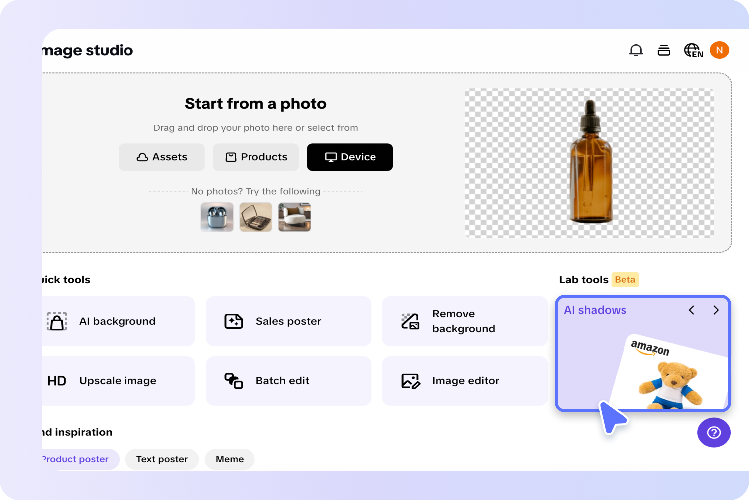Click the notification bell icon
This screenshot has height=500, width=749.
click(635, 50)
